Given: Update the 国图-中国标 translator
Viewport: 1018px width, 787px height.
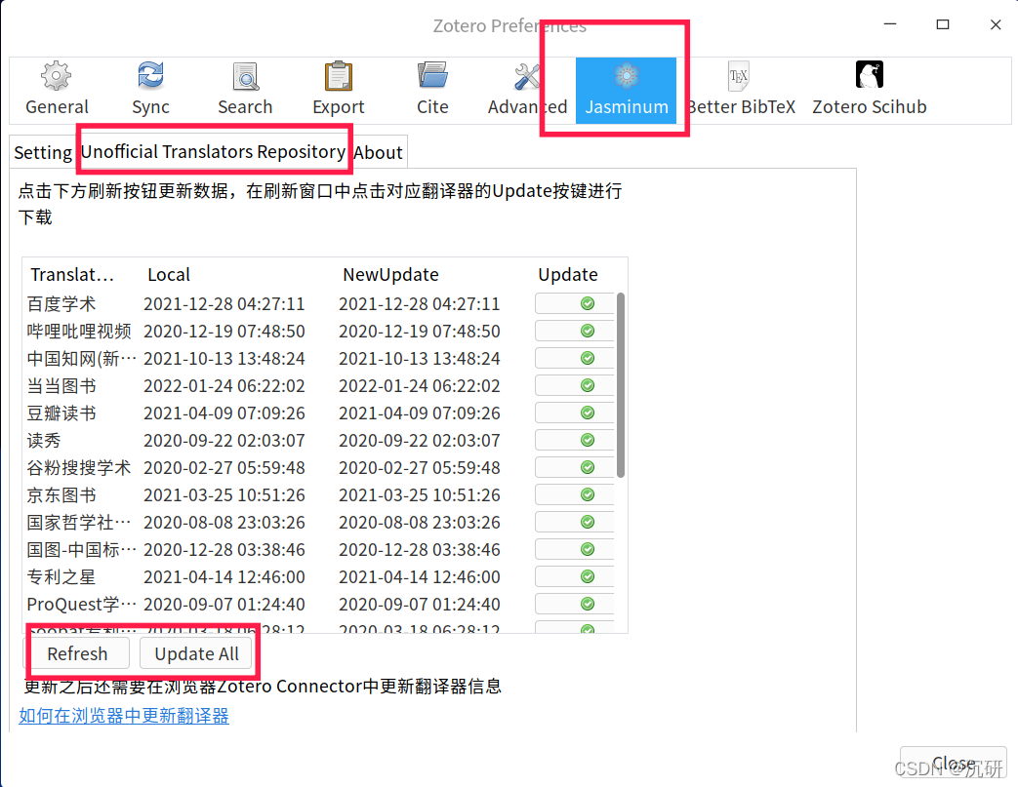Looking at the screenshot, I should pyautogui.click(x=574, y=549).
